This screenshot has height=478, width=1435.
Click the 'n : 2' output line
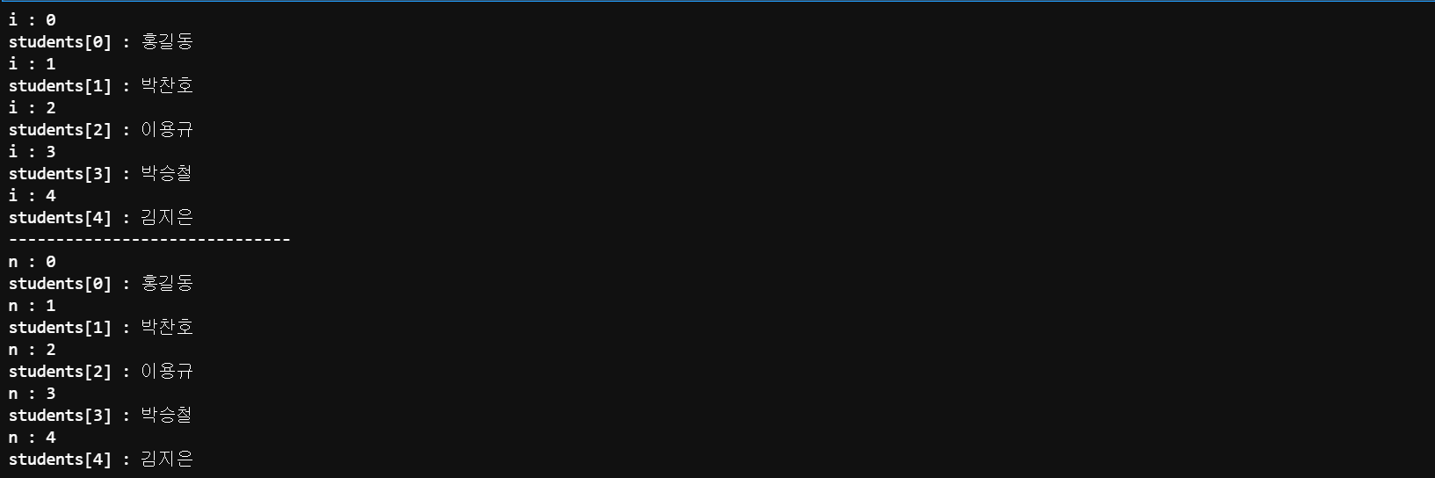pyautogui.click(x=33, y=349)
